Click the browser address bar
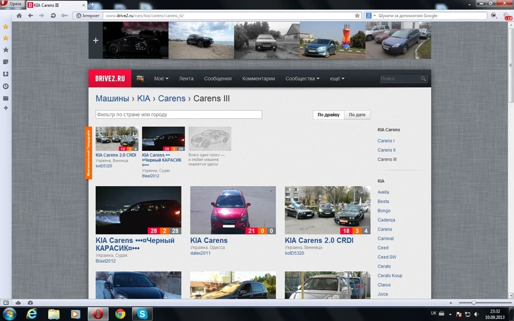Screen dimensions: 514x321 tap(229, 16)
